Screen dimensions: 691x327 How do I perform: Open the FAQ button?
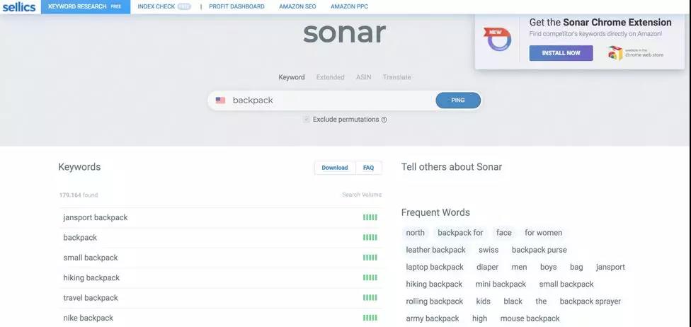(368, 168)
